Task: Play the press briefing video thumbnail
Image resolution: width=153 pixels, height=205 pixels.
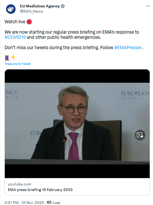Action: (x=77, y=123)
